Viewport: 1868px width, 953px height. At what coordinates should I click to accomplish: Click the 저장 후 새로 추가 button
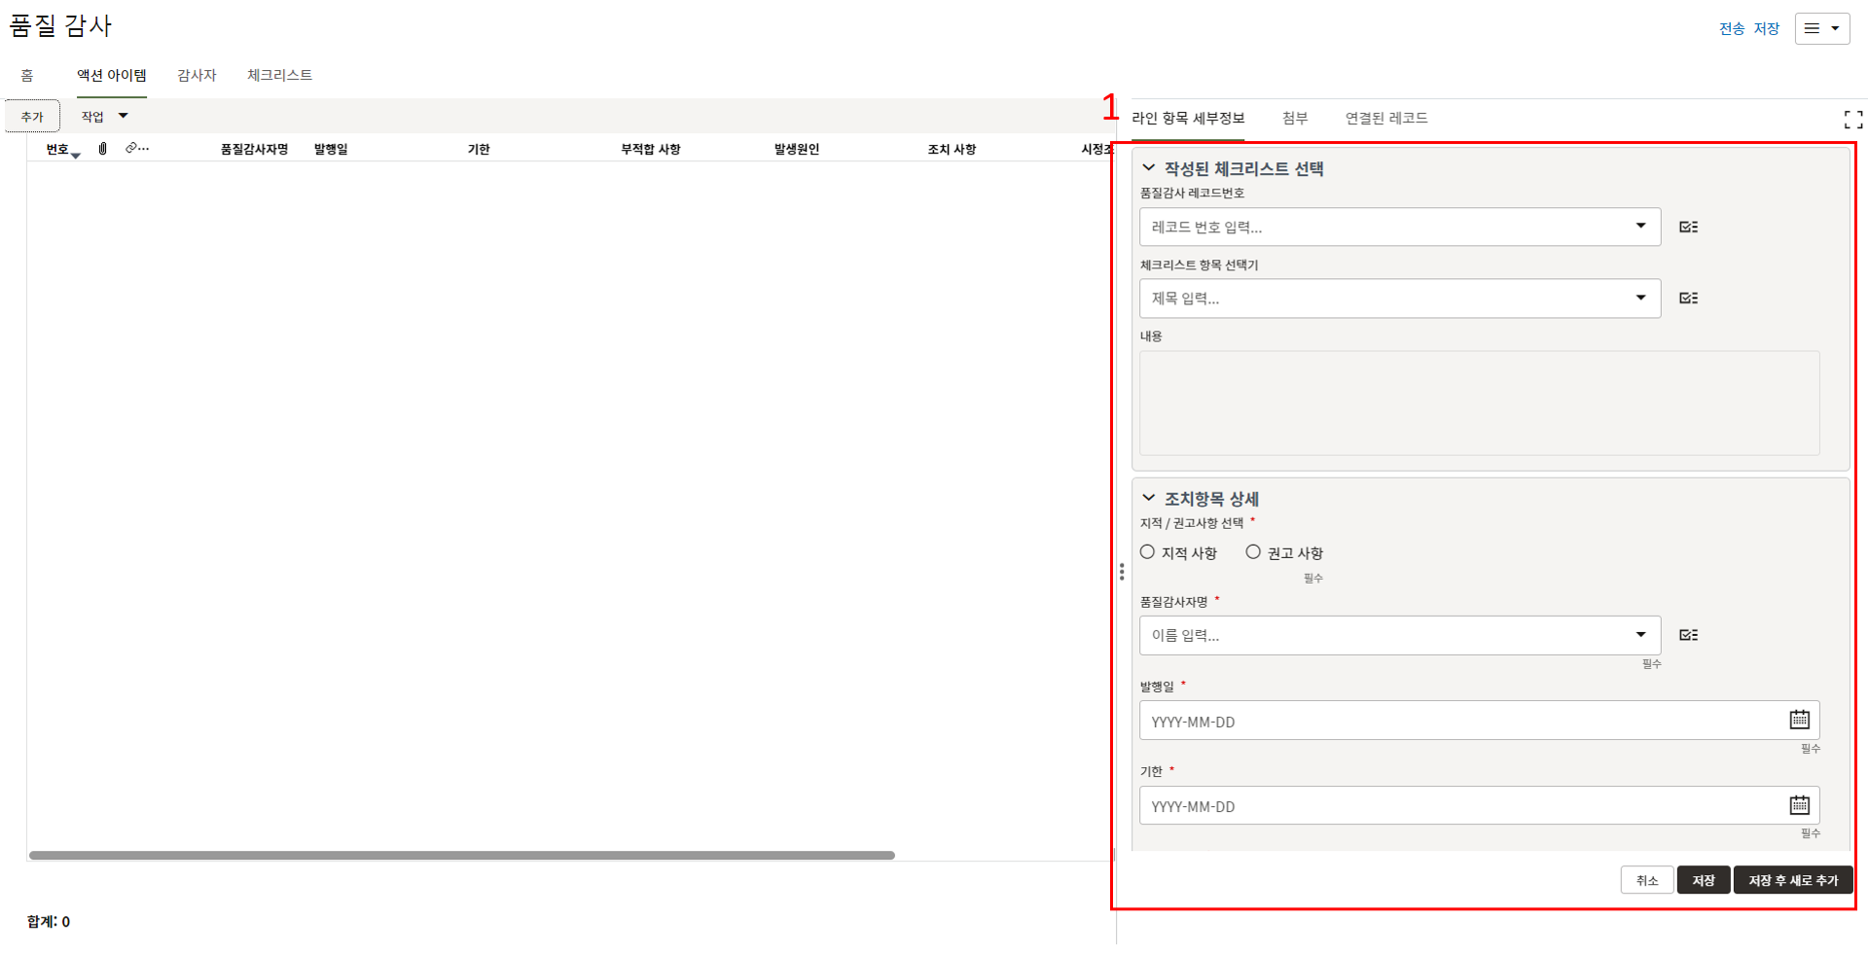[x=1792, y=880]
